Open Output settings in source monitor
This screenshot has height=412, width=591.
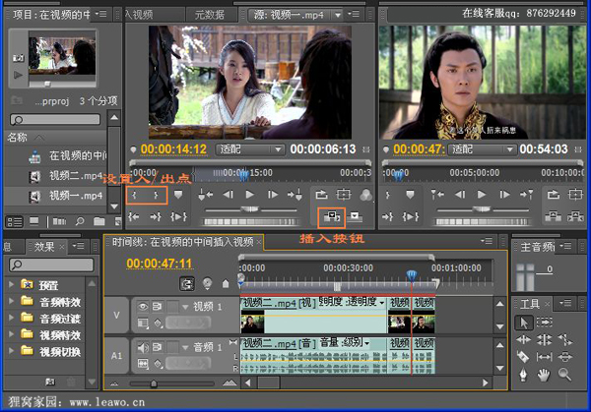[365, 195]
